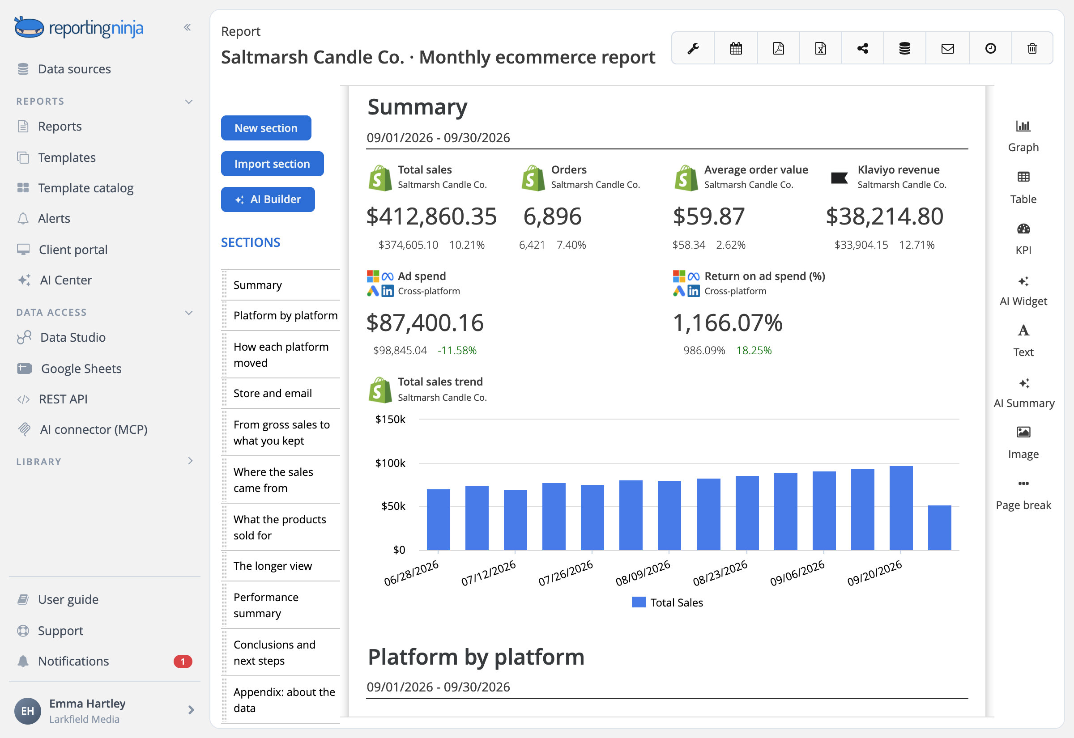Delete report with trash icon
The width and height of the screenshot is (1074, 738).
(x=1032, y=48)
